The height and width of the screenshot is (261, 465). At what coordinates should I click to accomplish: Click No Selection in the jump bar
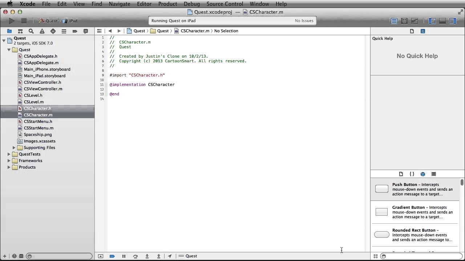click(x=226, y=31)
